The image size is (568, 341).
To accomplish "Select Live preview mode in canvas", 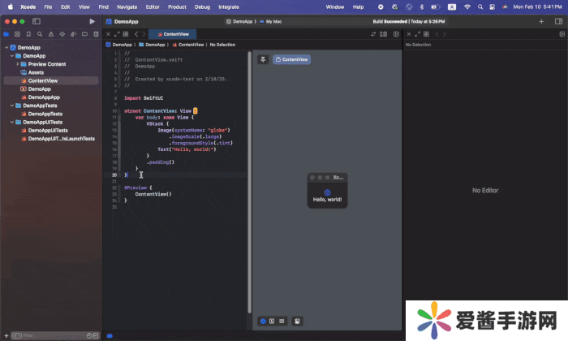I will click(263, 321).
